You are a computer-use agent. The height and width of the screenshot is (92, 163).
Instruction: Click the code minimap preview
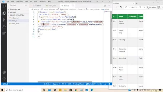pos(107,12)
